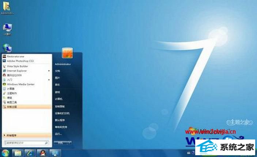The image size is (257, 157).
Task: Expand Internet Explorer jump list arrow
Action: [x=49, y=71]
